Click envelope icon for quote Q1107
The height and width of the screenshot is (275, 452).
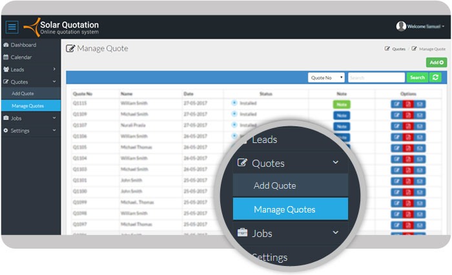tap(420, 126)
